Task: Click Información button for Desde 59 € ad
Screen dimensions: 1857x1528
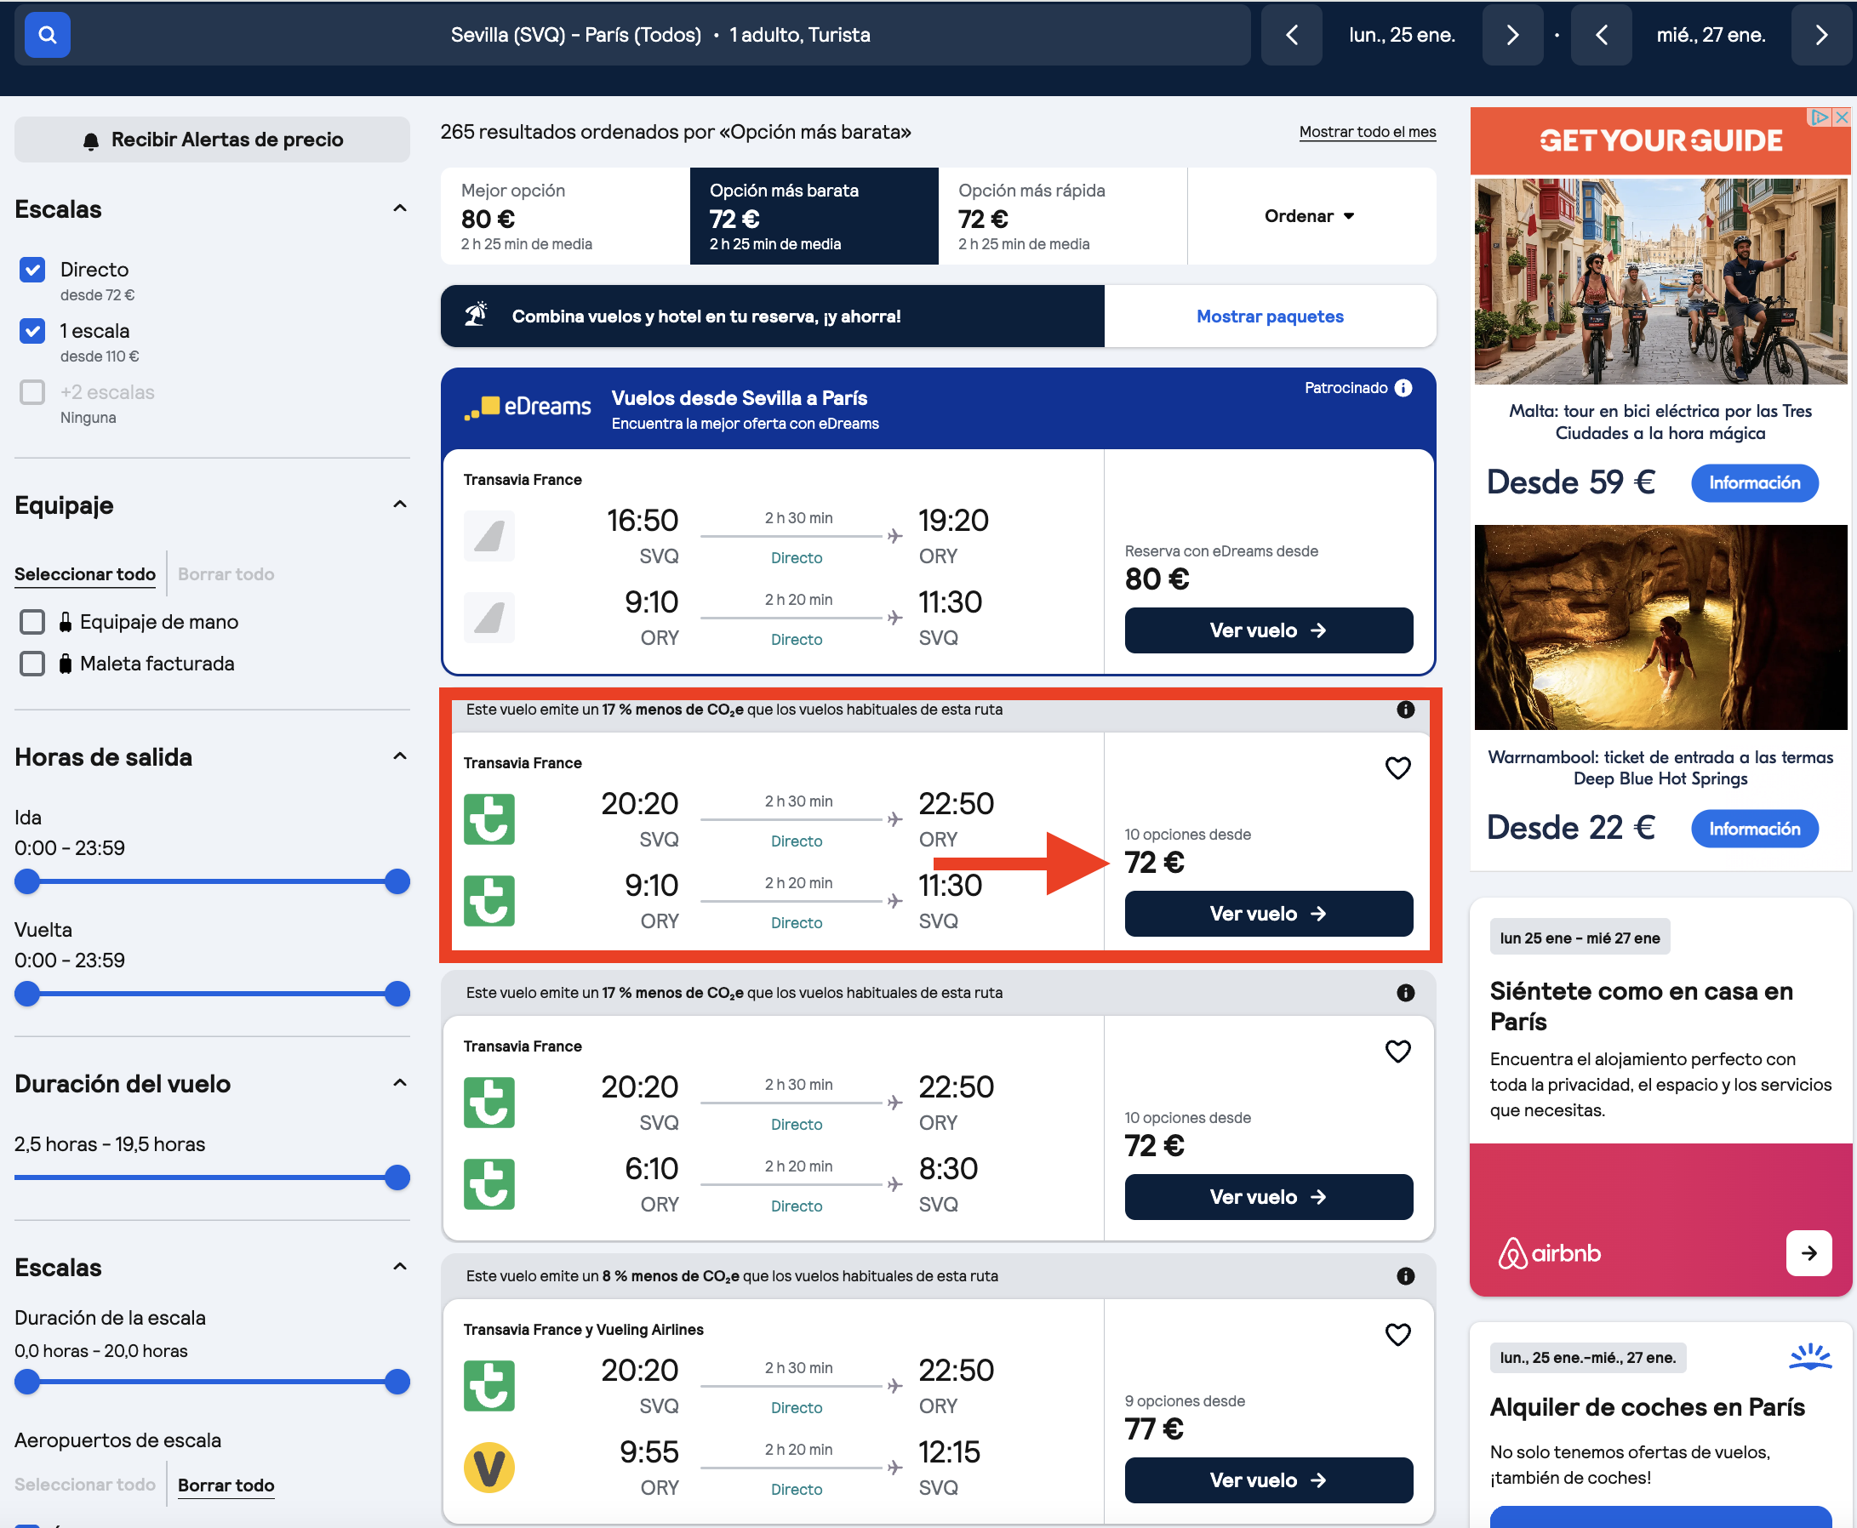Action: (1754, 483)
